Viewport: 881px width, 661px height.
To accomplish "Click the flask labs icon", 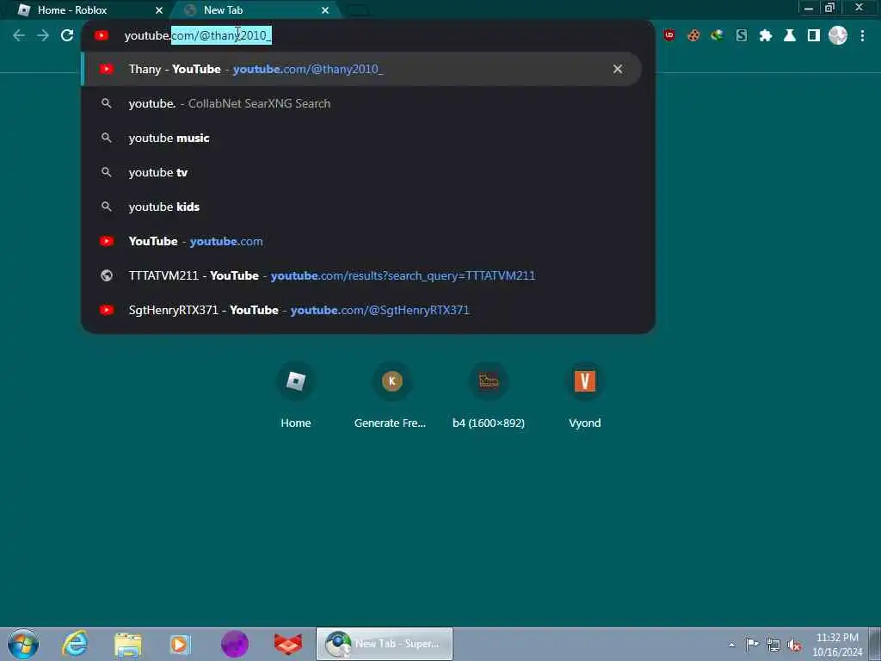I will click(x=790, y=35).
